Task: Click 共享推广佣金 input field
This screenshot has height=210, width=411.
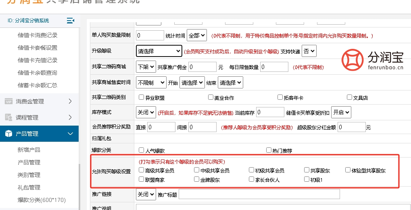Action: [x=202, y=67]
